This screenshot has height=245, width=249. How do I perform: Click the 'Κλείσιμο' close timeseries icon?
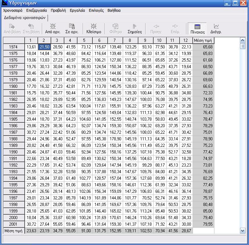coord(94,29)
